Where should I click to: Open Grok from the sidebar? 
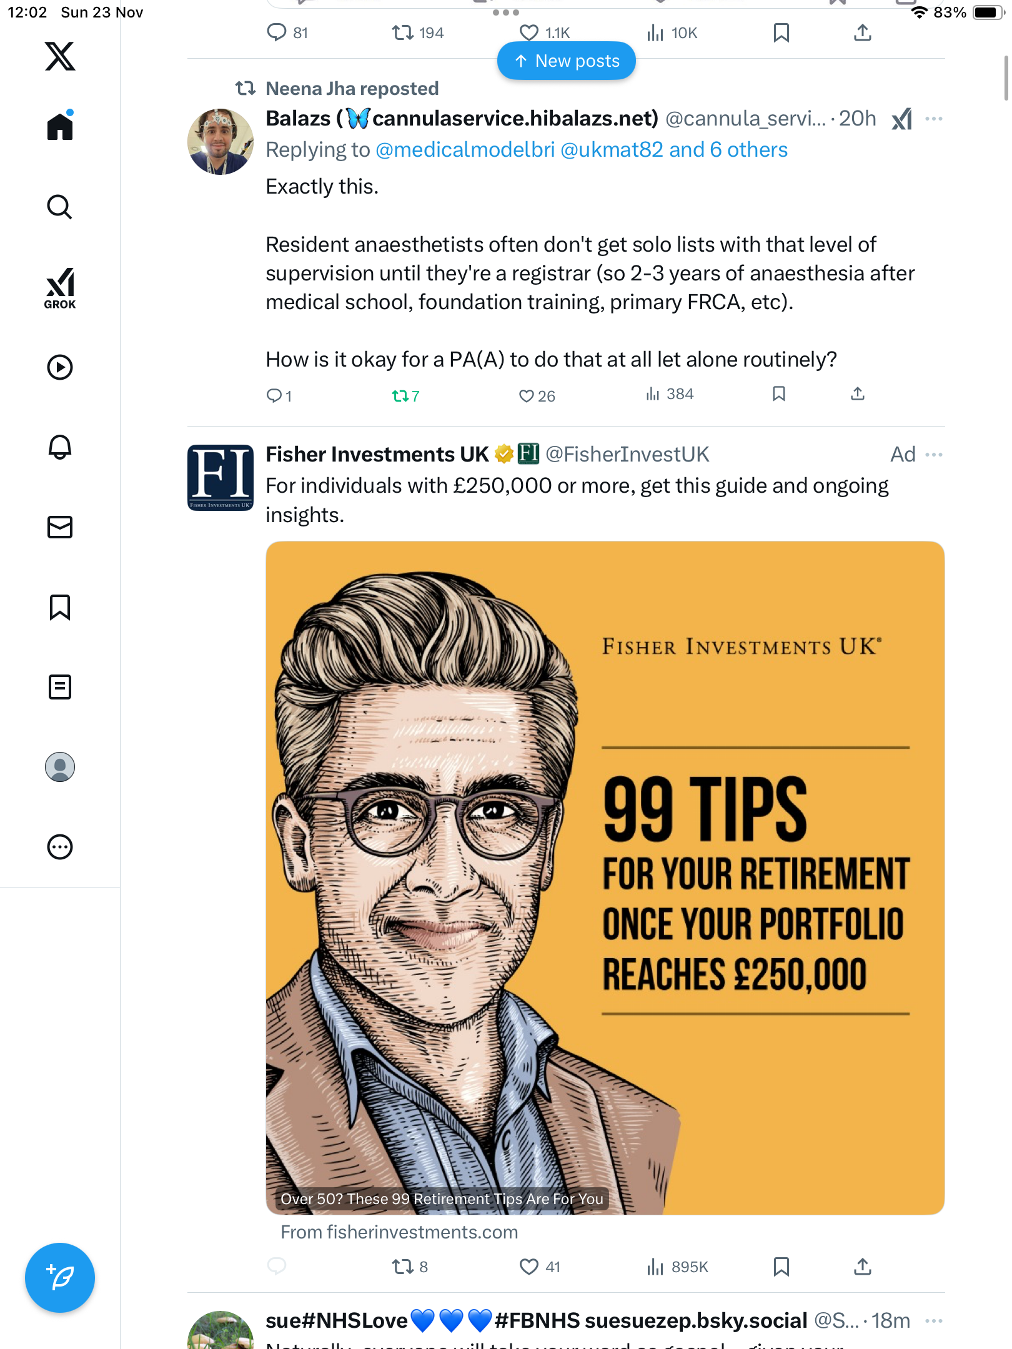[x=60, y=288]
